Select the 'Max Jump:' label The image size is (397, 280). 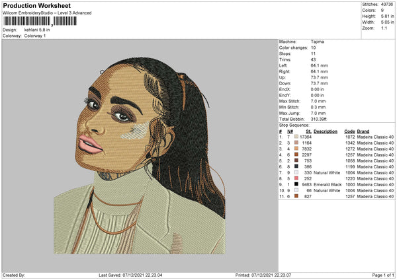click(290, 113)
